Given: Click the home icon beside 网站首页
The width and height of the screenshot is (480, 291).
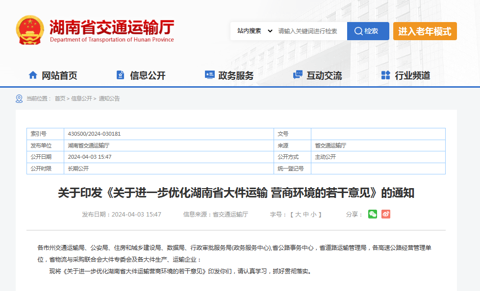Looking at the screenshot, I should pyautogui.click(x=33, y=75).
